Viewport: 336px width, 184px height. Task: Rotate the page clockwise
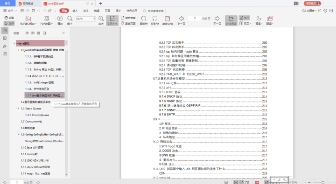[x=144, y=19]
